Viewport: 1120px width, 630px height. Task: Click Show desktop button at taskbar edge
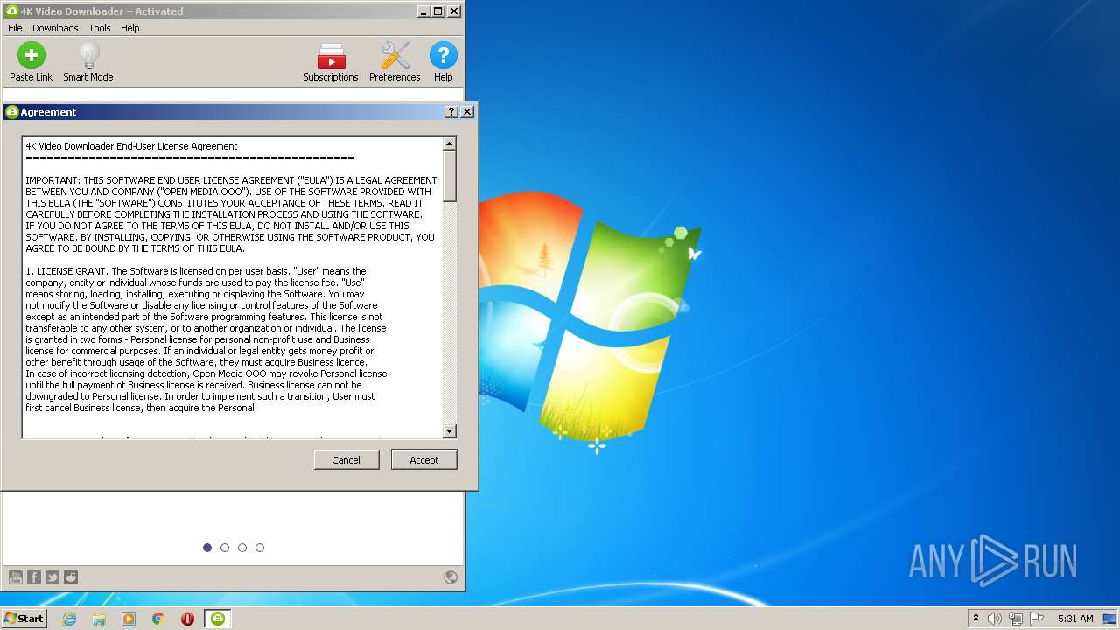coord(1110,619)
